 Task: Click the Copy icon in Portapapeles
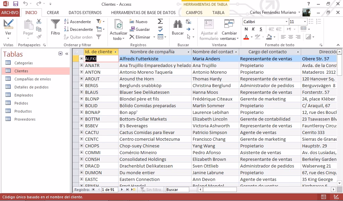[x=39, y=29]
